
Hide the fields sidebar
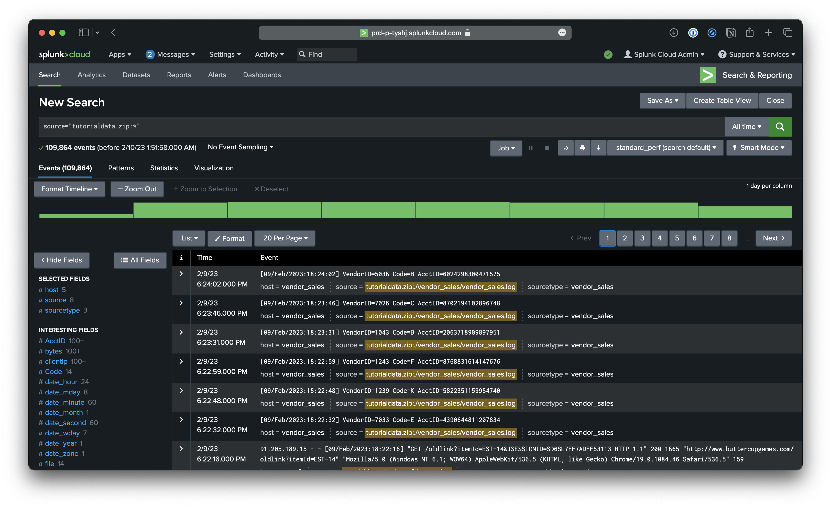pyautogui.click(x=62, y=260)
